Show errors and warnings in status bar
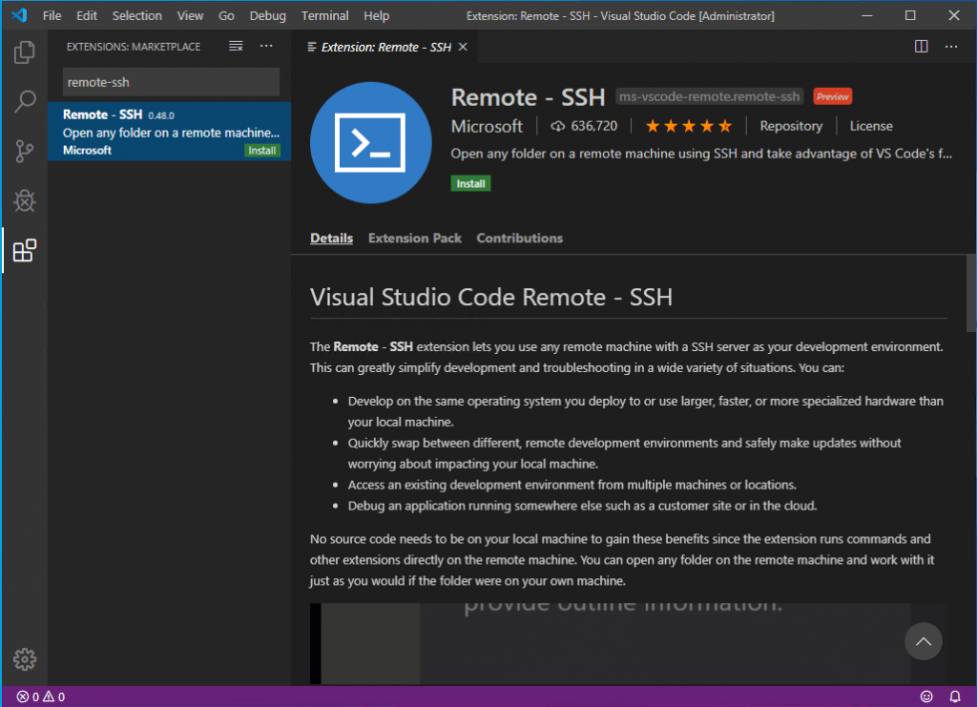This screenshot has width=977, height=707. (x=40, y=697)
